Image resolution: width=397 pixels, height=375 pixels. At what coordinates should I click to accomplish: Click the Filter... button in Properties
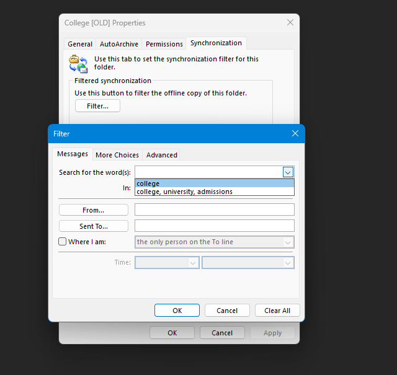(97, 106)
